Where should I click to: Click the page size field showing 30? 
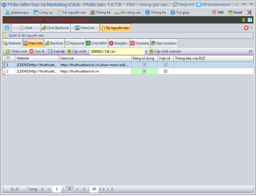click(94, 189)
